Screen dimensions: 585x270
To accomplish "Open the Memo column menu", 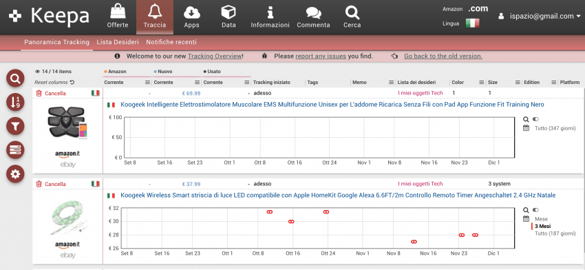I will pos(392,83).
